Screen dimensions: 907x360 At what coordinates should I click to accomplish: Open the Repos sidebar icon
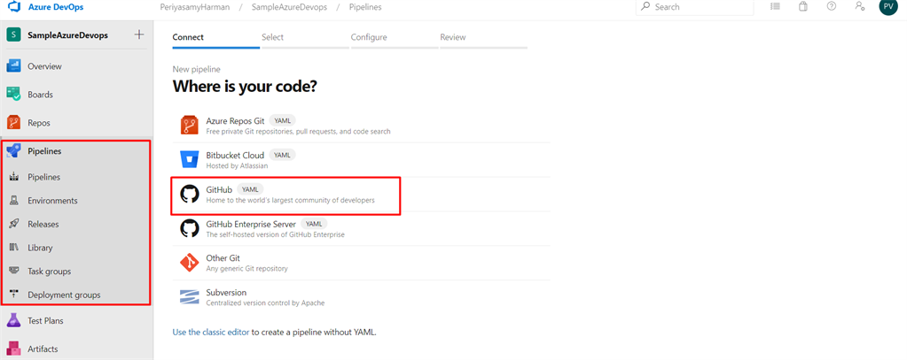tap(14, 122)
